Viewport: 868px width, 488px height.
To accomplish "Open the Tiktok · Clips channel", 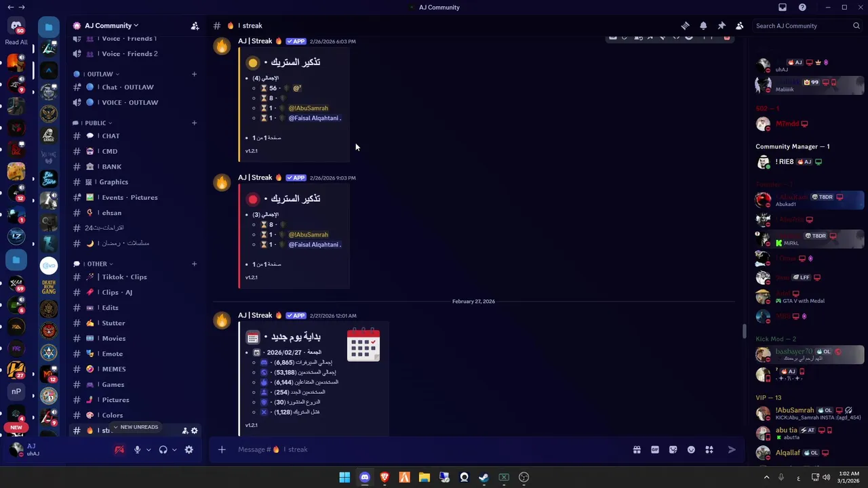I will 135,277.
